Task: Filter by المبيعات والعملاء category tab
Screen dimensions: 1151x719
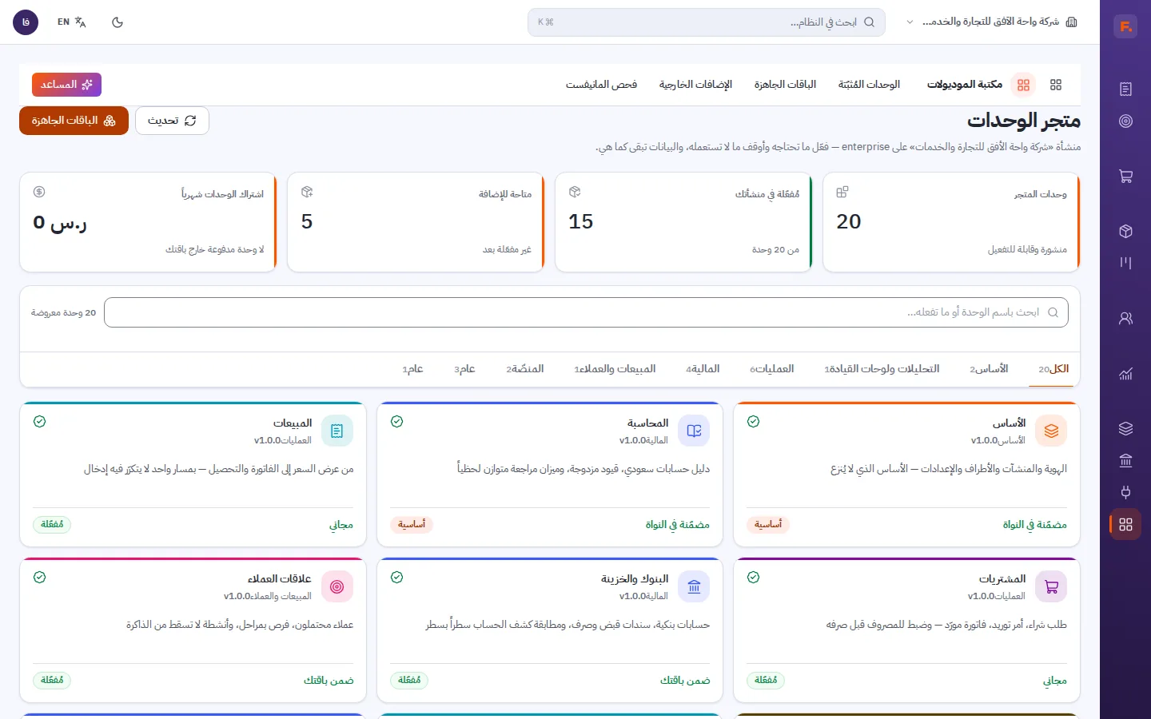Action: pos(615,369)
